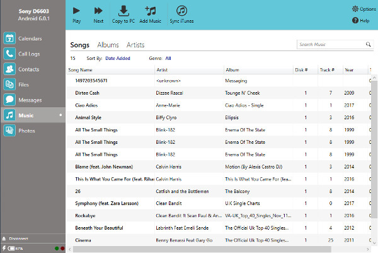
Task: Open the Call Logs phone icon
Action: [9, 54]
